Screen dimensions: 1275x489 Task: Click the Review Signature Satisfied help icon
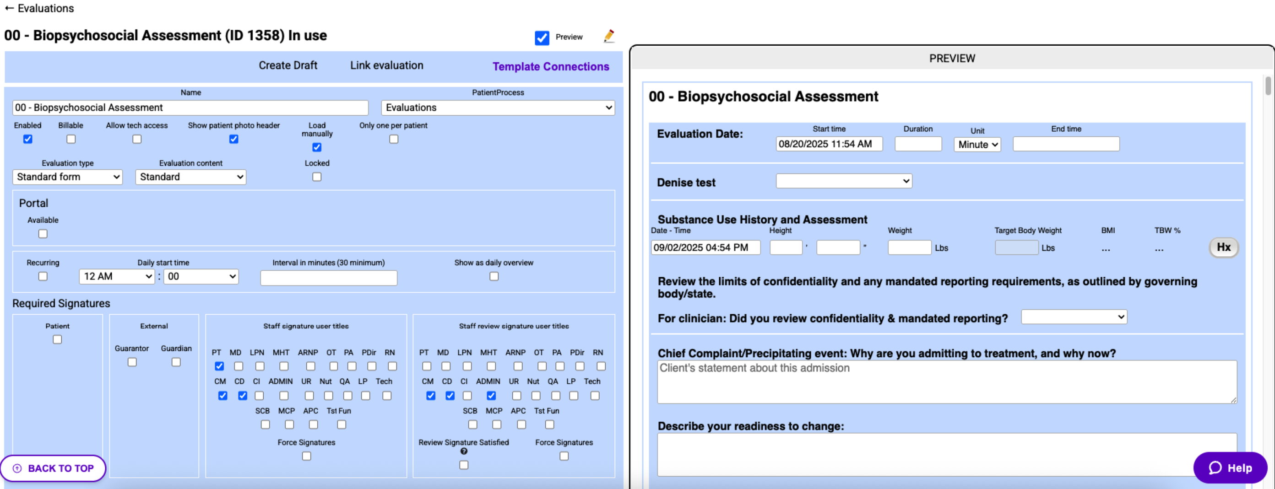(464, 451)
